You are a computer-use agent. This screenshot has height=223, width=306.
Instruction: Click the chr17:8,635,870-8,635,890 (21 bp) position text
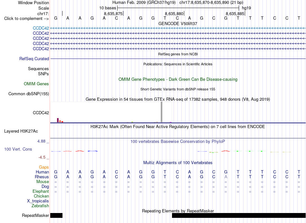(x=211, y=3)
